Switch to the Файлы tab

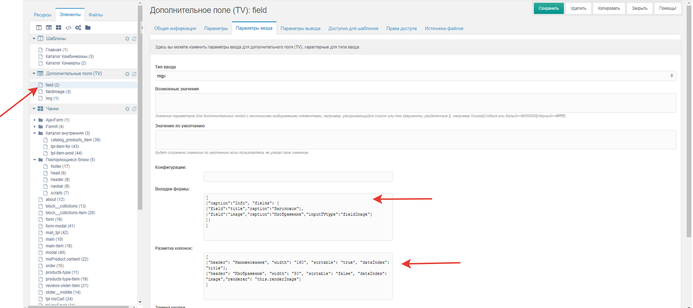(x=96, y=15)
